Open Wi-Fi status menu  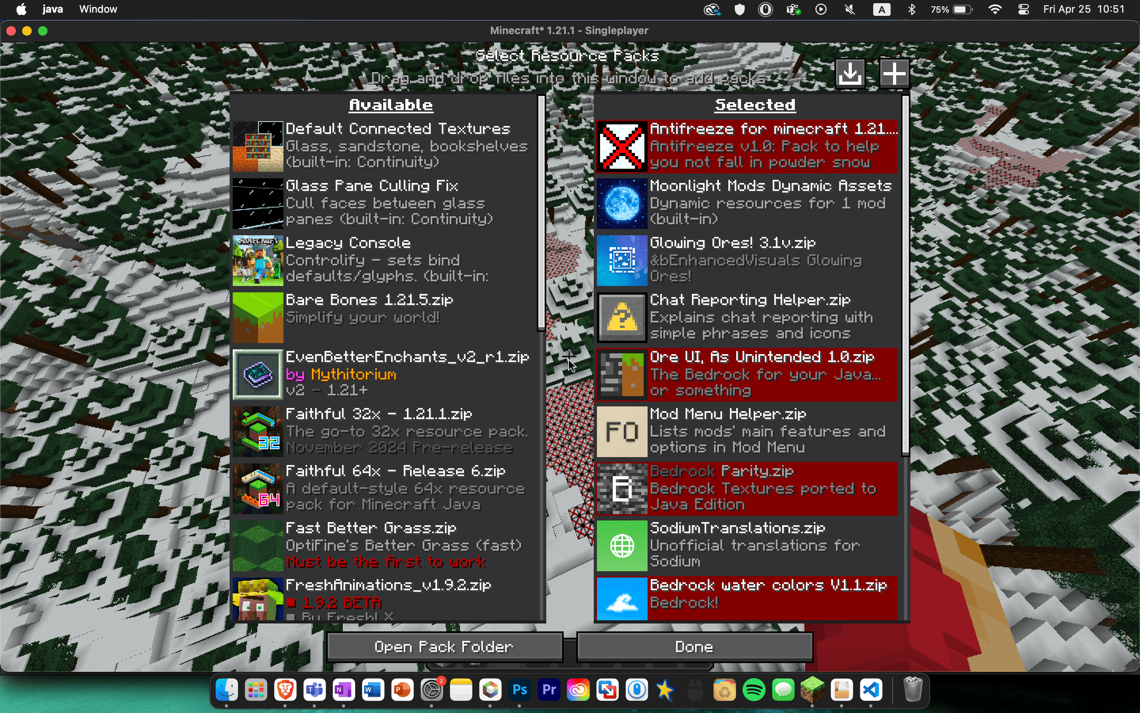coord(994,9)
